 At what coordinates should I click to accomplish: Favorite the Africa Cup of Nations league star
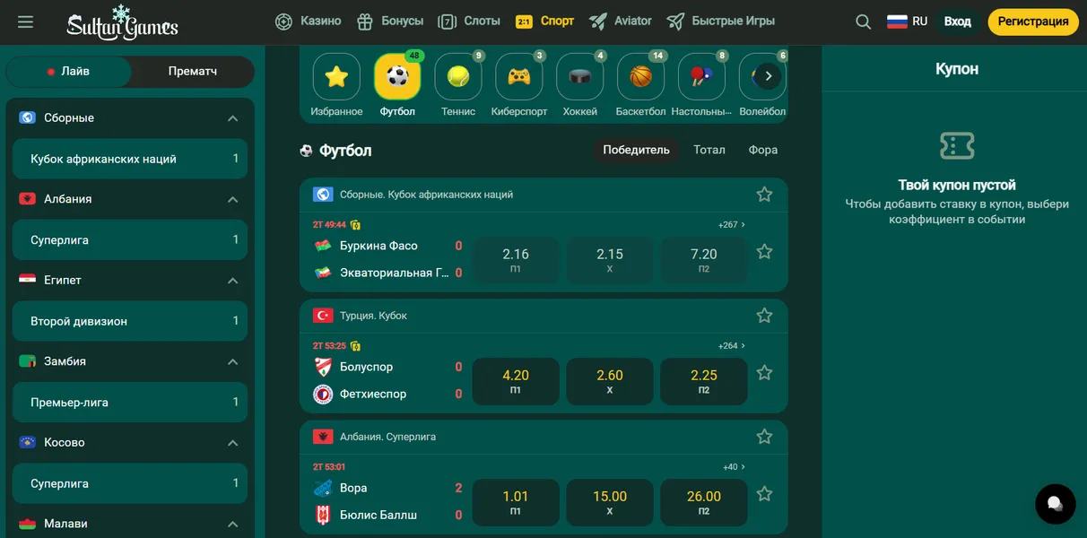point(764,194)
